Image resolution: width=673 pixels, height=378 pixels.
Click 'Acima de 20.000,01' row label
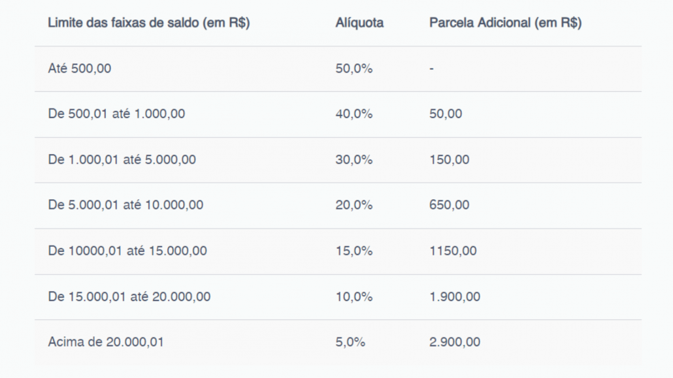[x=106, y=342]
